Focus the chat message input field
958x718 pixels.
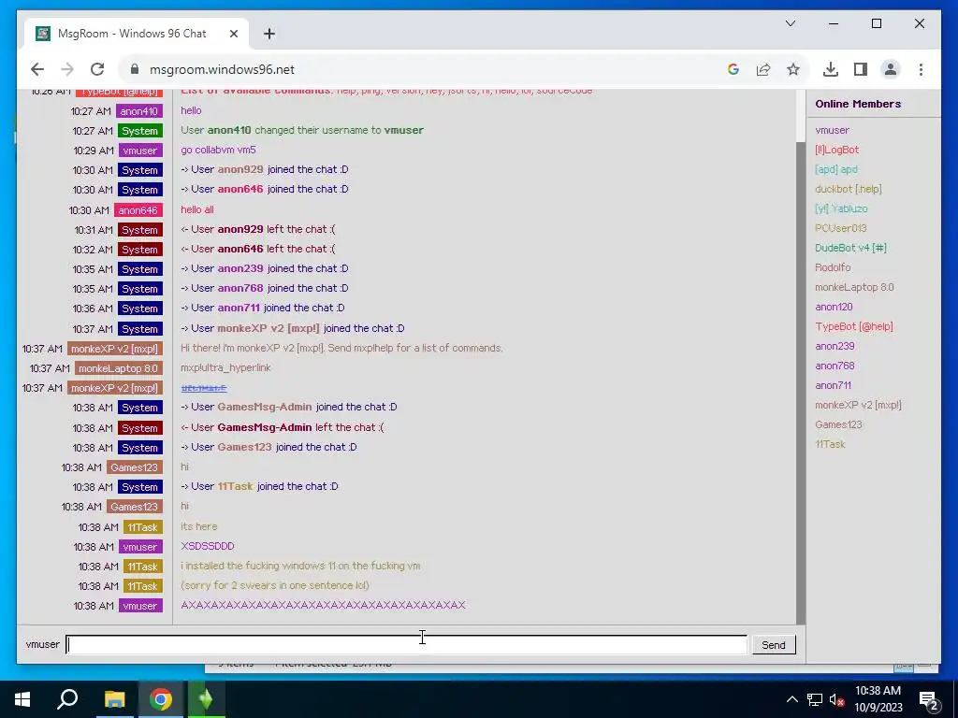(406, 645)
